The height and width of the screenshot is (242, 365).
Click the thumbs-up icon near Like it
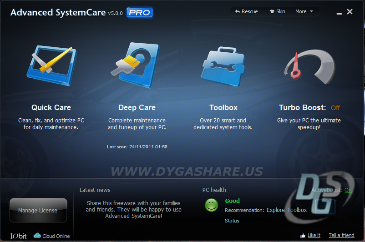303,236
